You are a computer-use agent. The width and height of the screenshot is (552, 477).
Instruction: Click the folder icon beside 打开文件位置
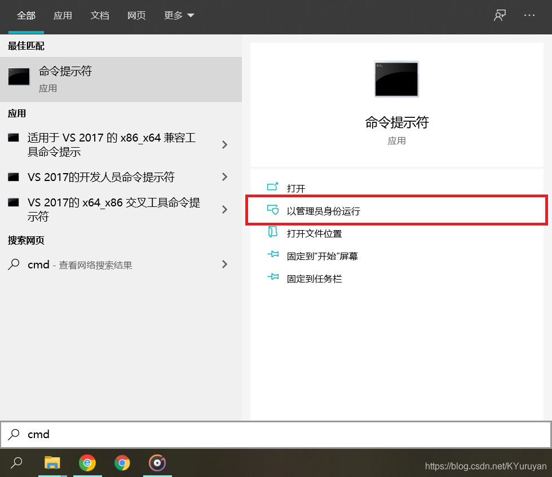272,232
